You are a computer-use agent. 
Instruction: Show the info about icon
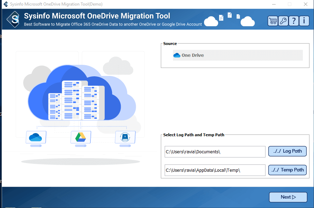pos(304,21)
